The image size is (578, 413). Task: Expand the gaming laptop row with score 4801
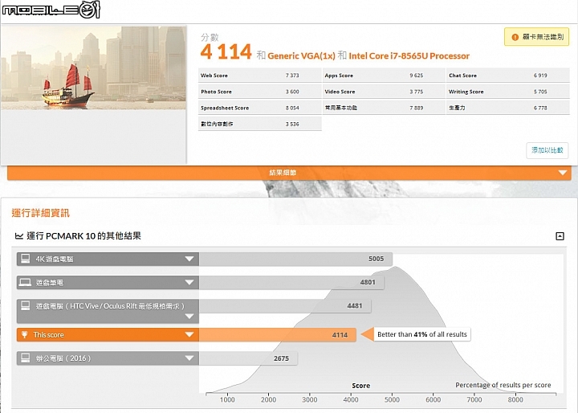(189, 282)
